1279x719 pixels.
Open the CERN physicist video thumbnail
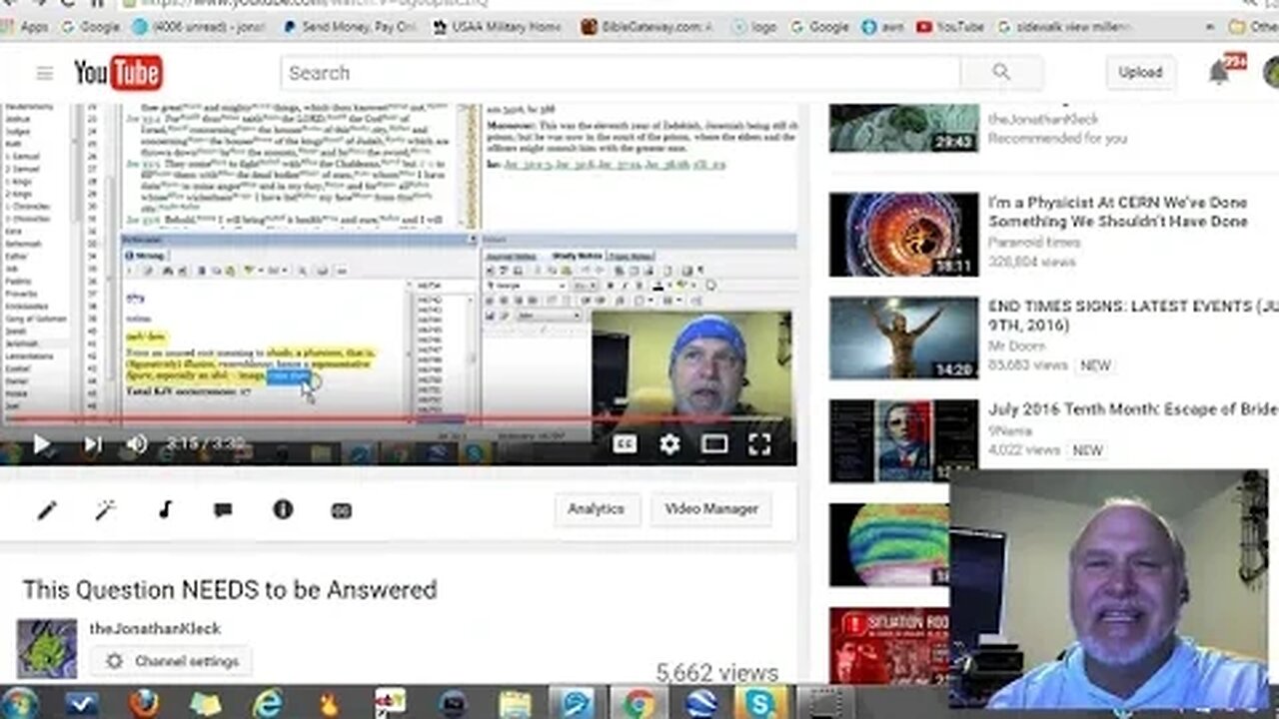(904, 235)
